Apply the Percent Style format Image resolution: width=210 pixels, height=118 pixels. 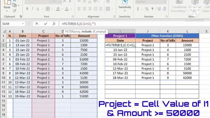(147, 9)
